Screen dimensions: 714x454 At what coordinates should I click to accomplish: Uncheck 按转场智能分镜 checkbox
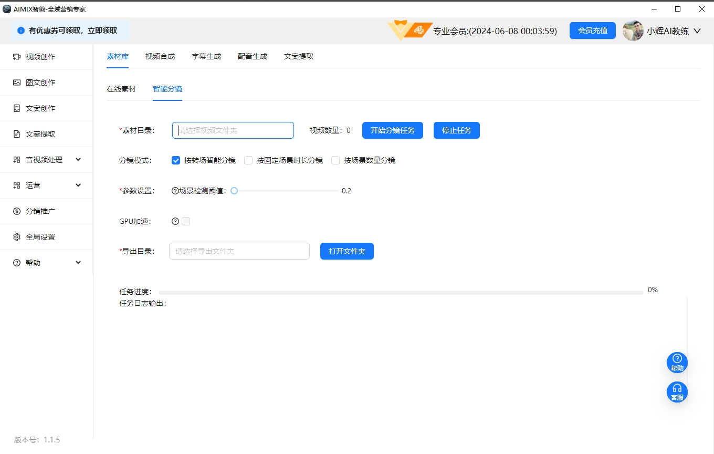click(176, 160)
